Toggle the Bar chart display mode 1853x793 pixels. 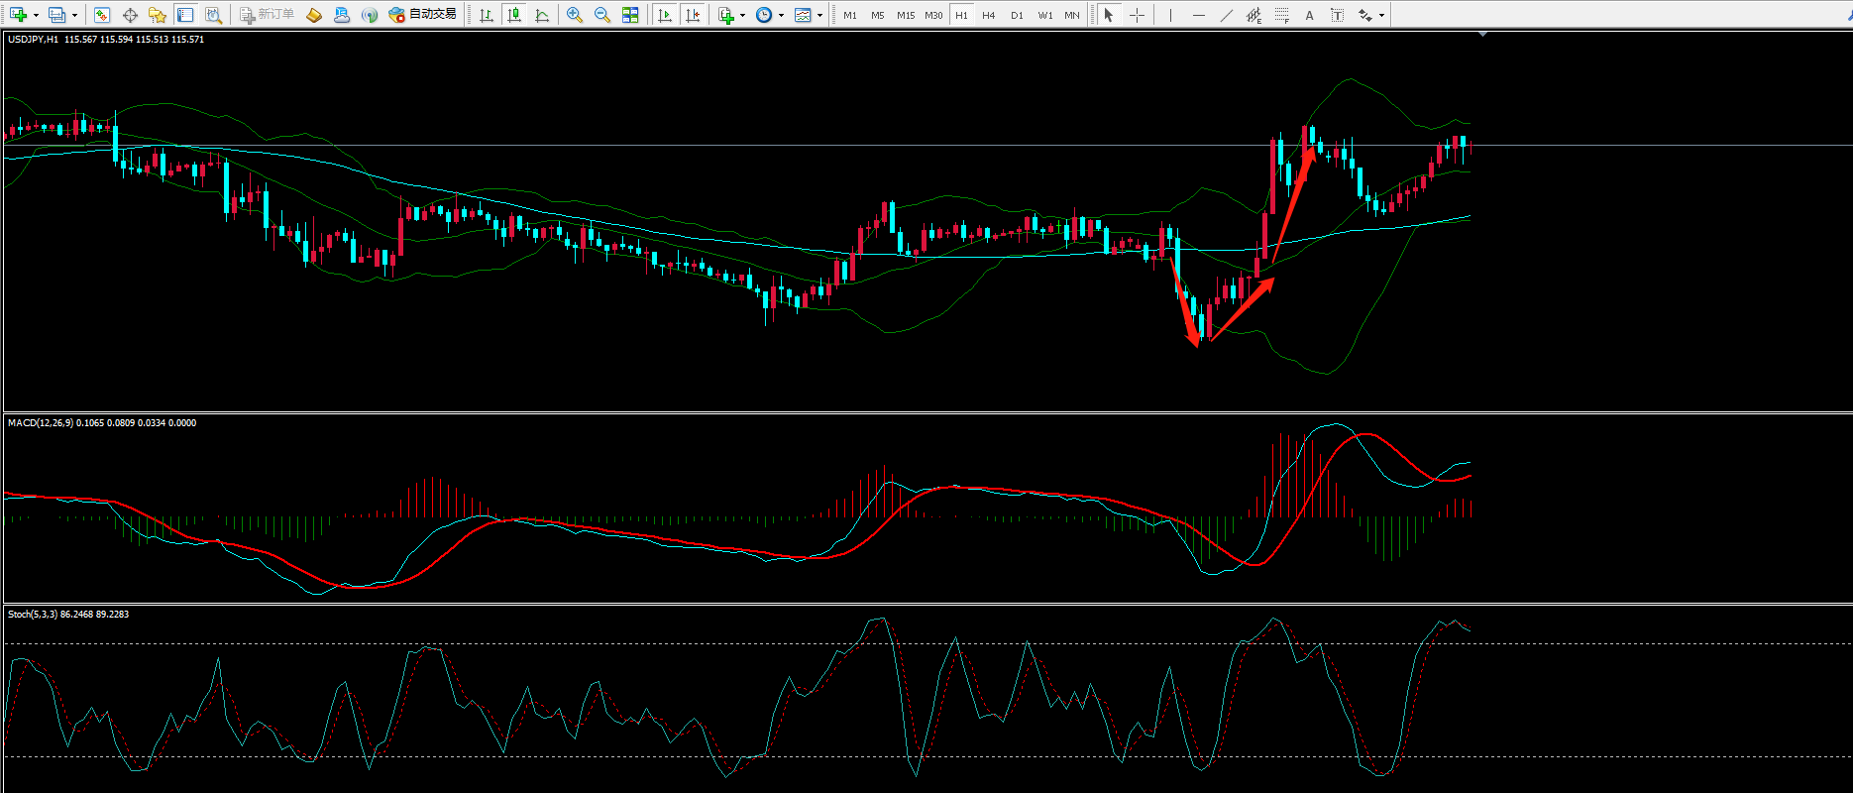pos(487,15)
